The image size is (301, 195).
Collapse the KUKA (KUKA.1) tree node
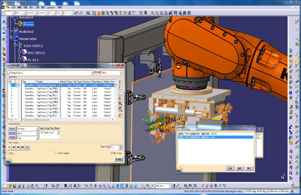[15, 45]
